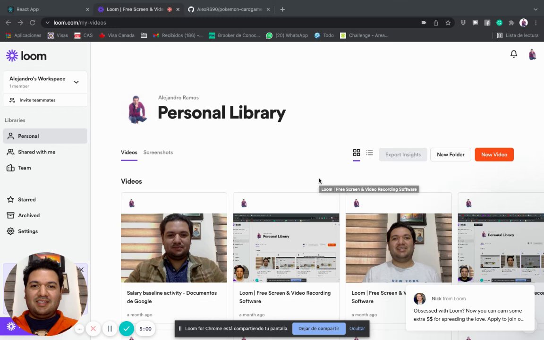Click the 5:00 recording timer
This screenshot has height=340, width=544.
click(145, 329)
